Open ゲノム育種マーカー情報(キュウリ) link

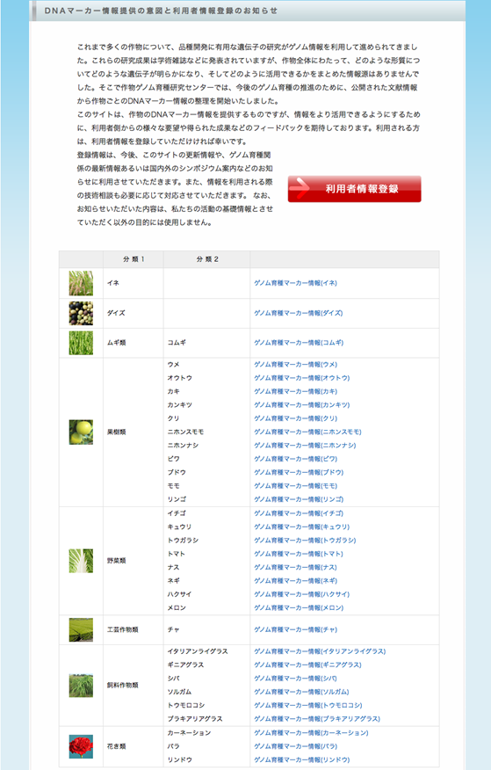pyautogui.click(x=301, y=527)
